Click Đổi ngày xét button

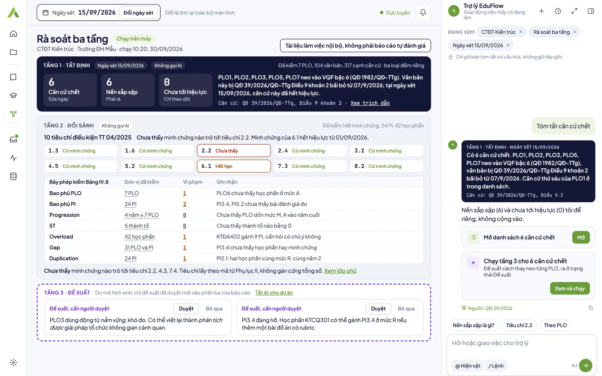138,13
